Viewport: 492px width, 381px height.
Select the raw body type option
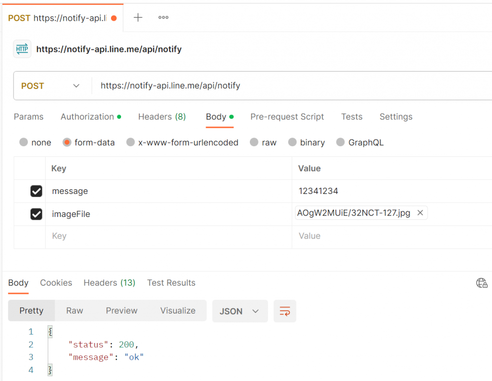click(254, 142)
